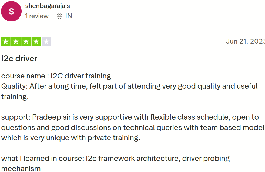This screenshot has height=172, width=265.
Task: Open the "I2c driver" review title
Action: (x=19, y=58)
